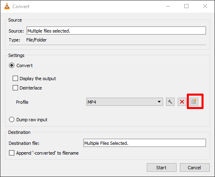215x177 pixels.
Task: Maximize the Convert dialog window
Action: point(186,6)
